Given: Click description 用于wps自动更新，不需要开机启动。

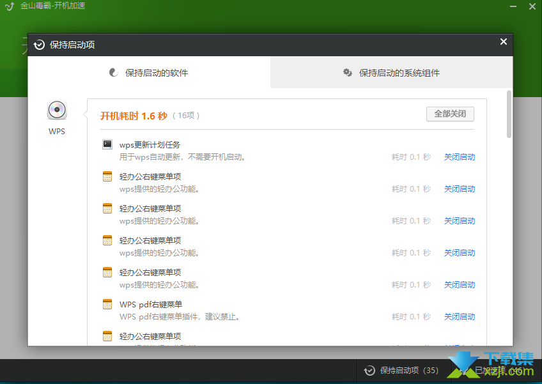Looking at the screenshot, I should click(183, 157).
